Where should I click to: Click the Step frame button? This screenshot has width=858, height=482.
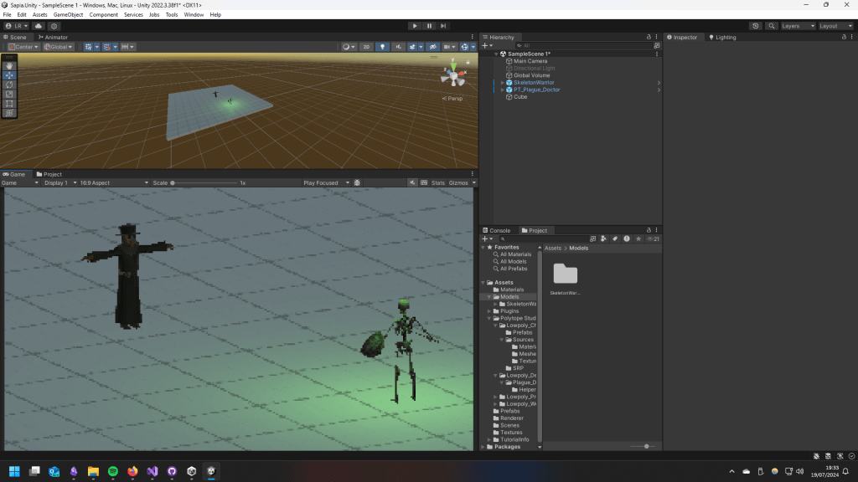pos(444,26)
